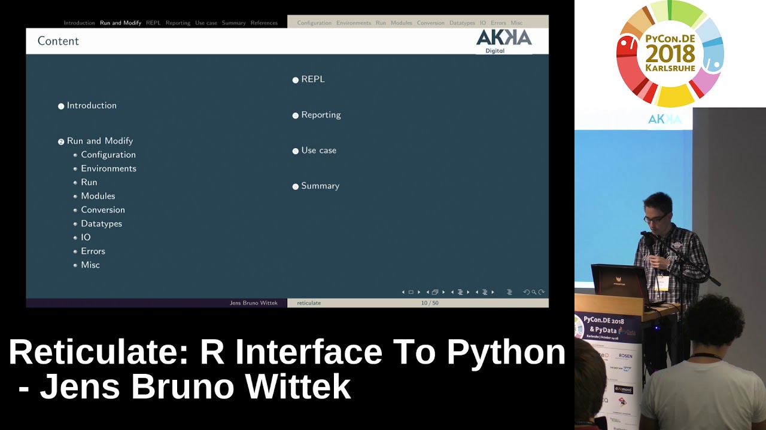Image resolution: width=766 pixels, height=430 pixels.
Task: Jump to Run subsection in content list
Action: [x=89, y=182]
